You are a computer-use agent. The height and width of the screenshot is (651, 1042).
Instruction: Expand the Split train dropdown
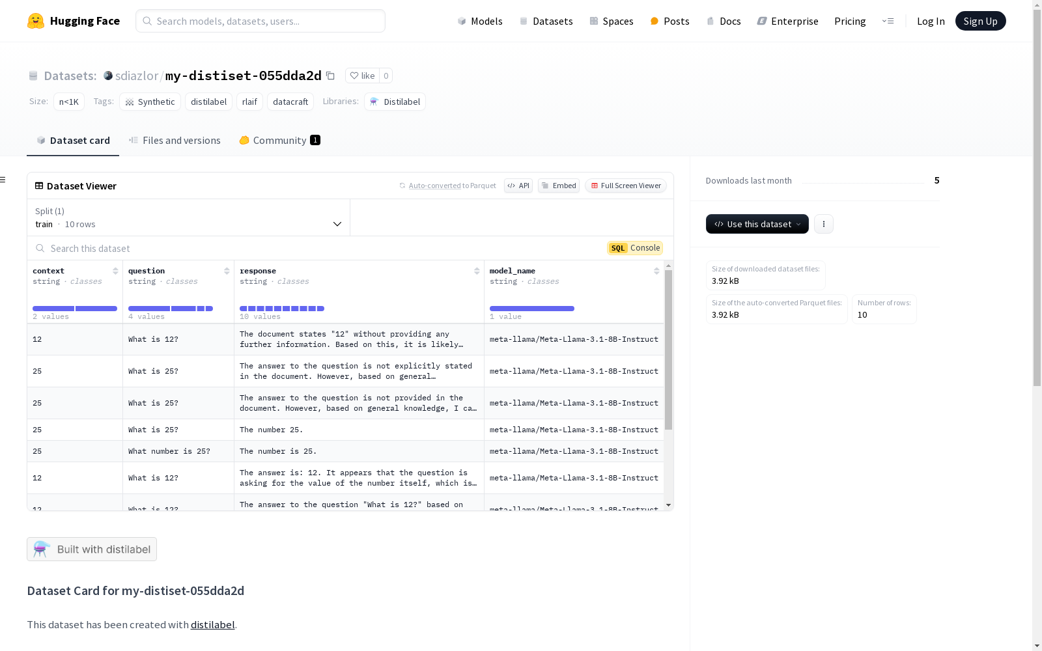(189, 217)
